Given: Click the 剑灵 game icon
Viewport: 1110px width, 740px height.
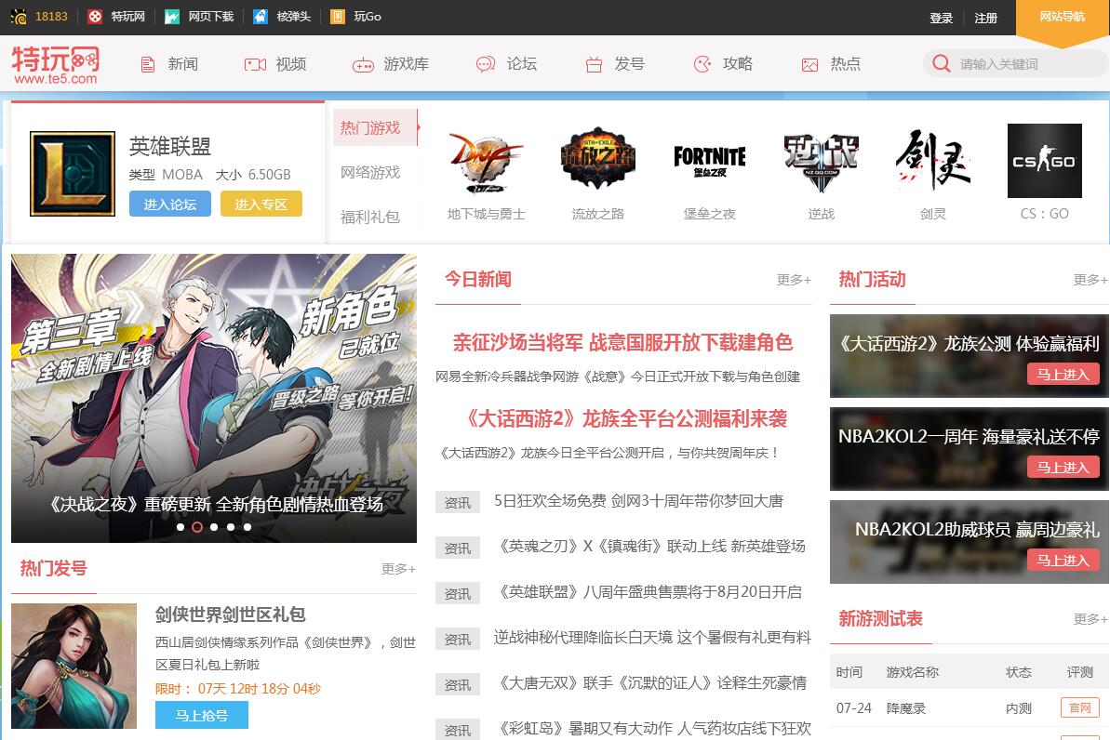Looking at the screenshot, I should [932, 161].
